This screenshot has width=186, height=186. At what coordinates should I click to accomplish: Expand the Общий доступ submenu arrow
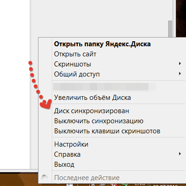(180, 74)
